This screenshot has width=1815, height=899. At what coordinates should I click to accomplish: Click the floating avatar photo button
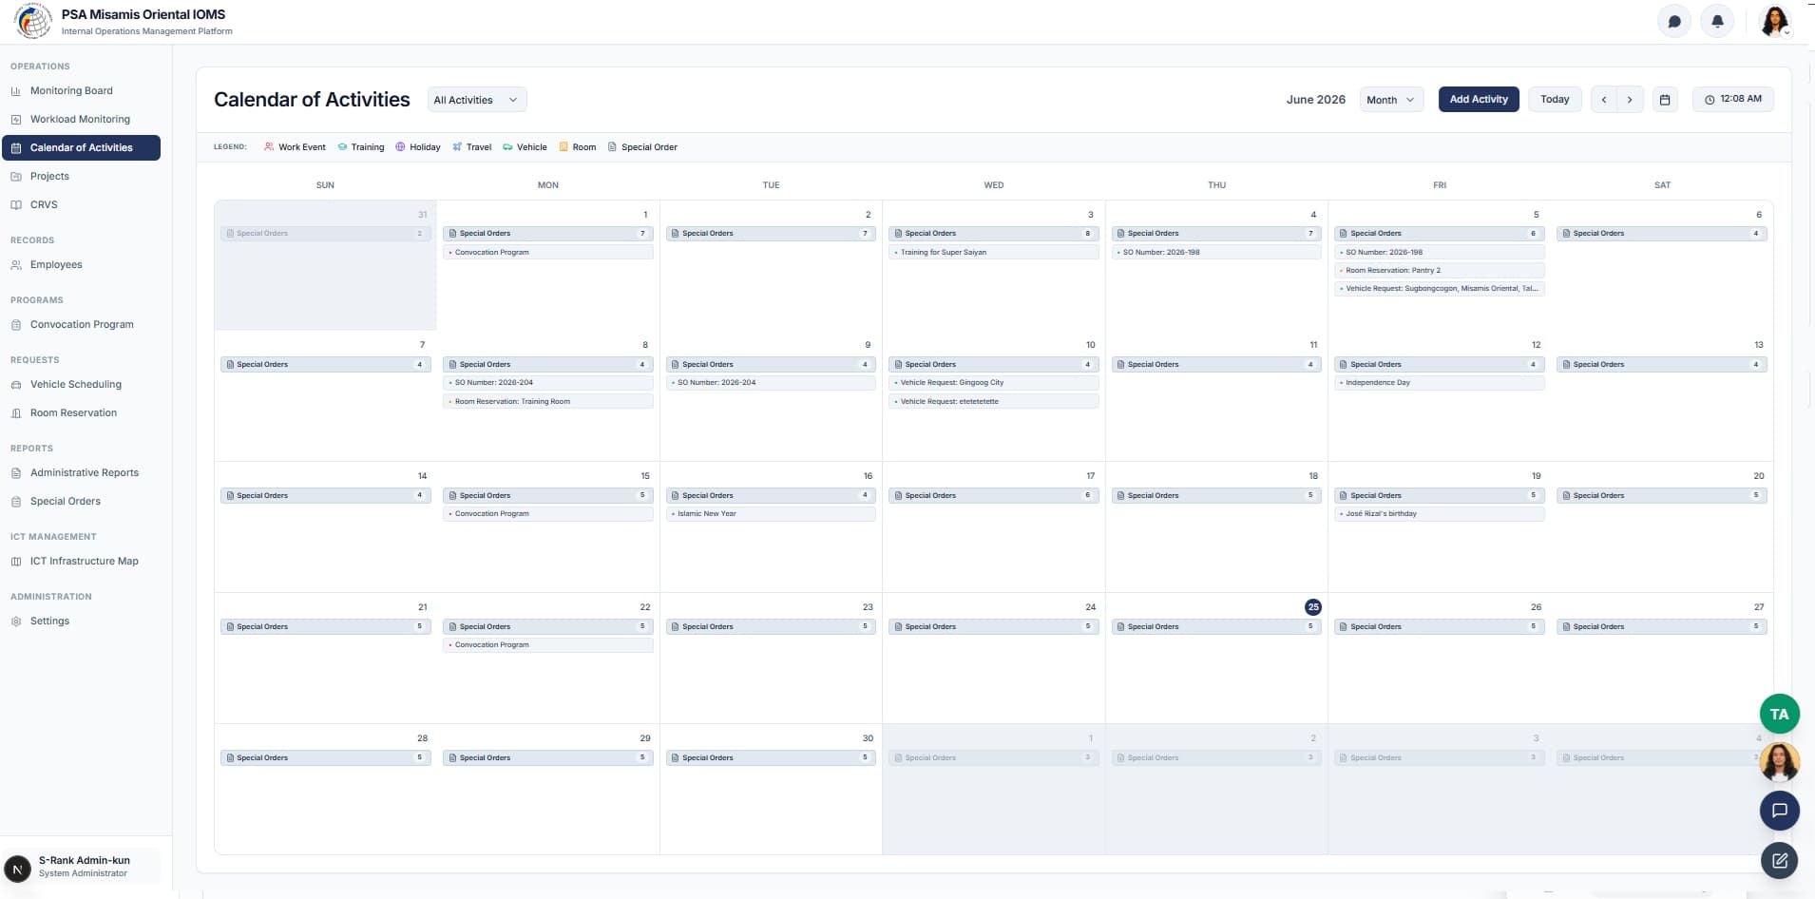1779,762
